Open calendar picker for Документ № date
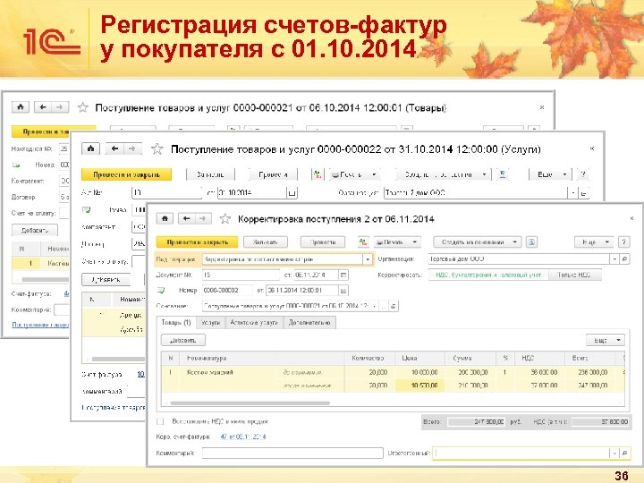644x483 pixels. [343, 275]
